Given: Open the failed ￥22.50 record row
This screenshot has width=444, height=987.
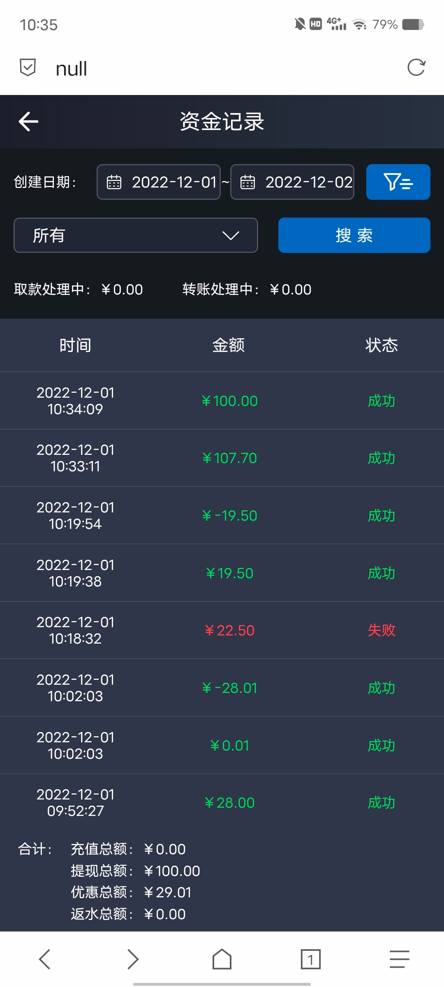Looking at the screenshot, I should [x=222, y=630].
